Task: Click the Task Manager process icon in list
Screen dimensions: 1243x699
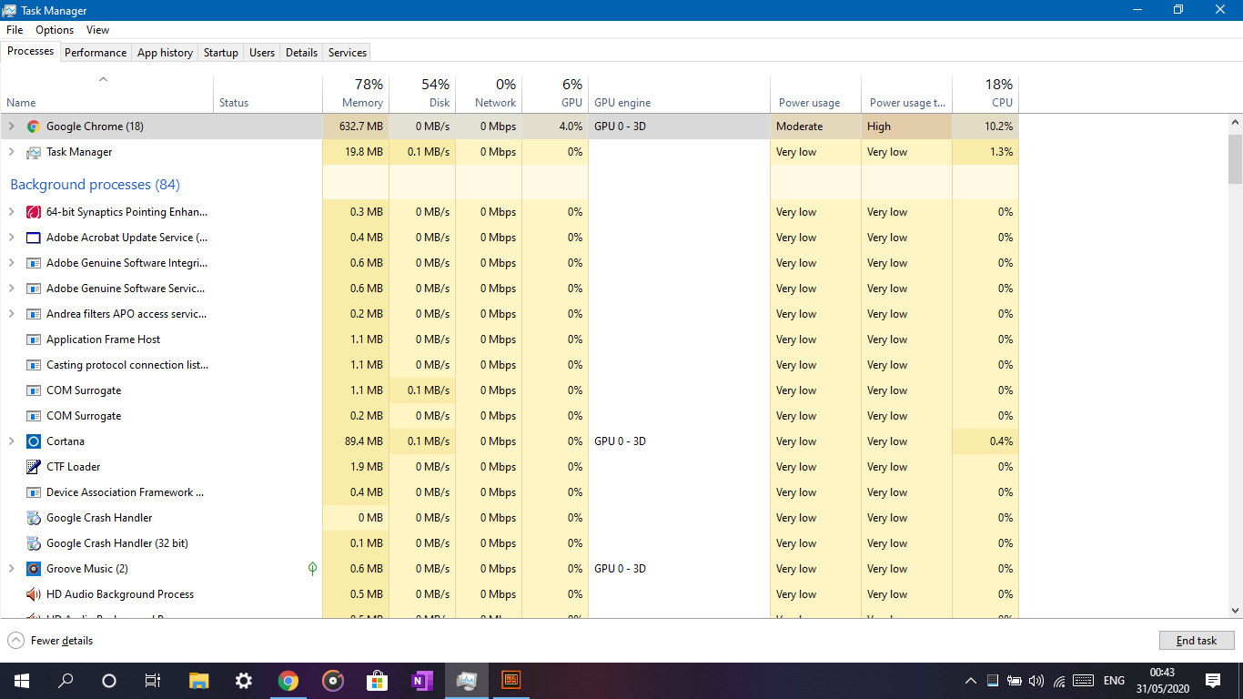Action: (34, 152)
